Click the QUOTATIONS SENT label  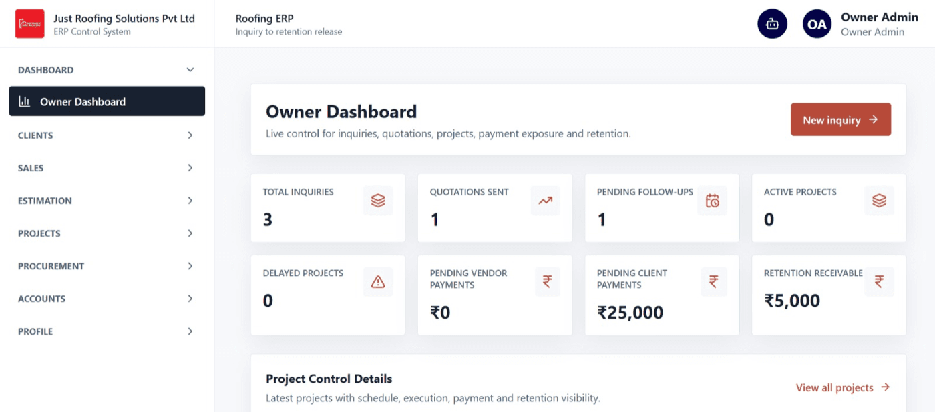tap(470, 191)
